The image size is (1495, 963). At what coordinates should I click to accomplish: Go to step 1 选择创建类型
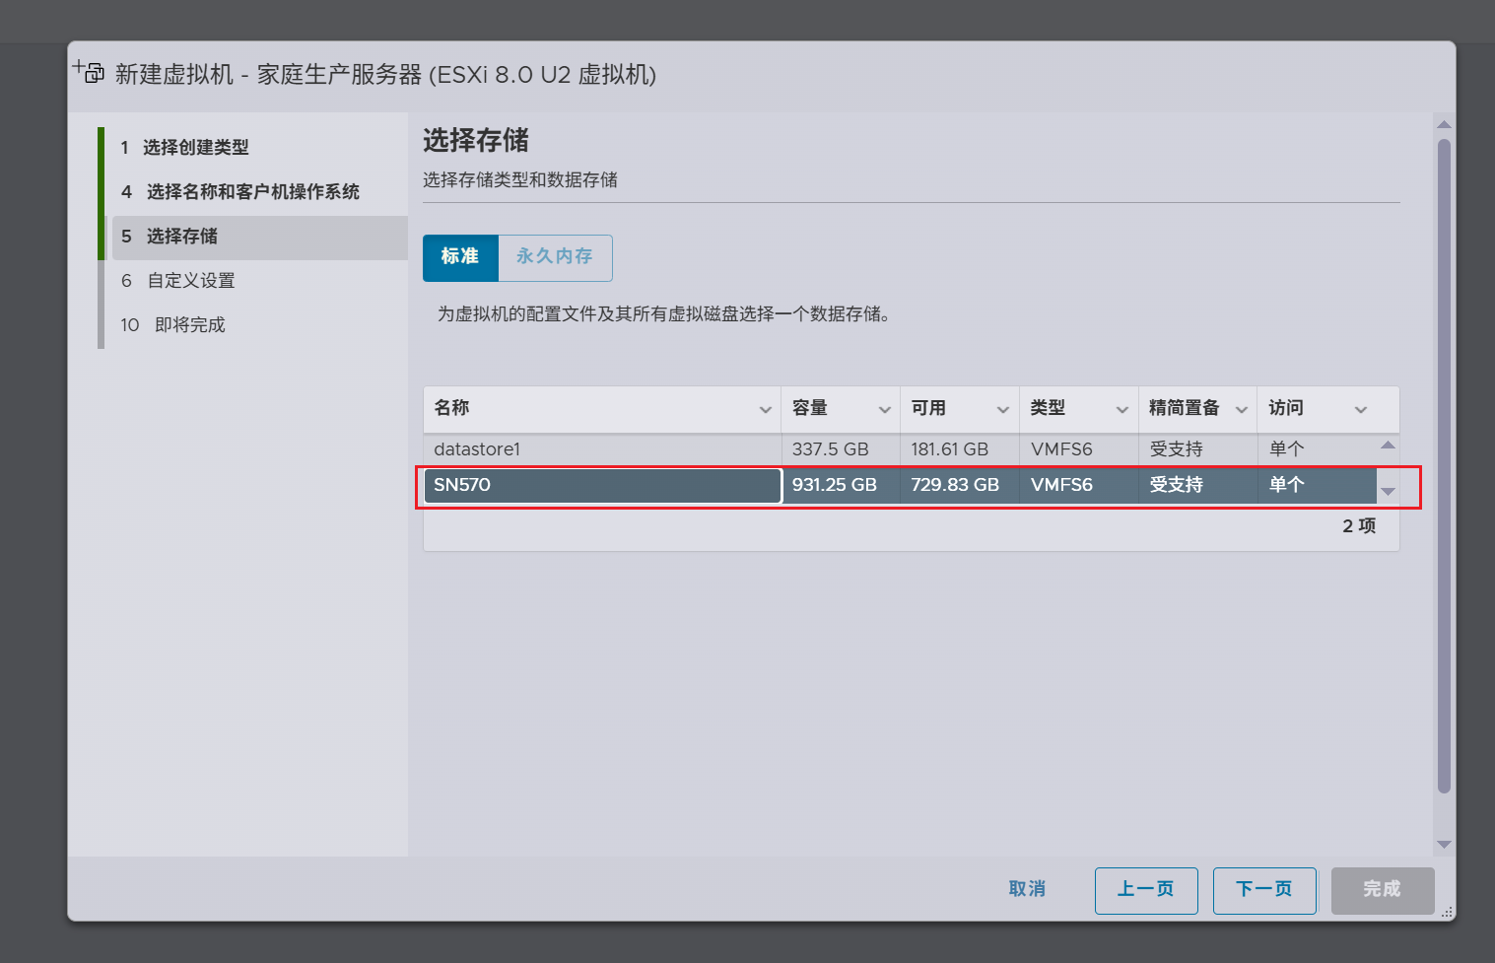(x=195, y=148)
